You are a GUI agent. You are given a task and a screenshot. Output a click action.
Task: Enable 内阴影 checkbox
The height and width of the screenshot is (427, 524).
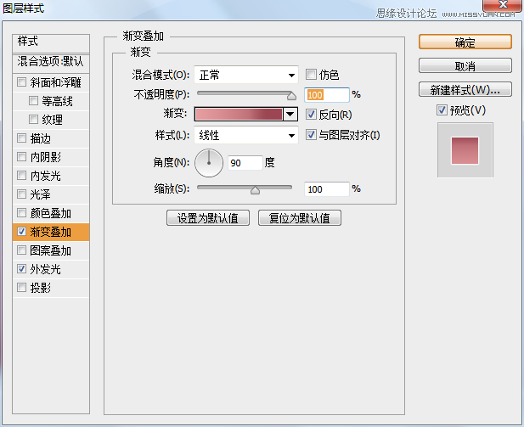tap(21, 157)
